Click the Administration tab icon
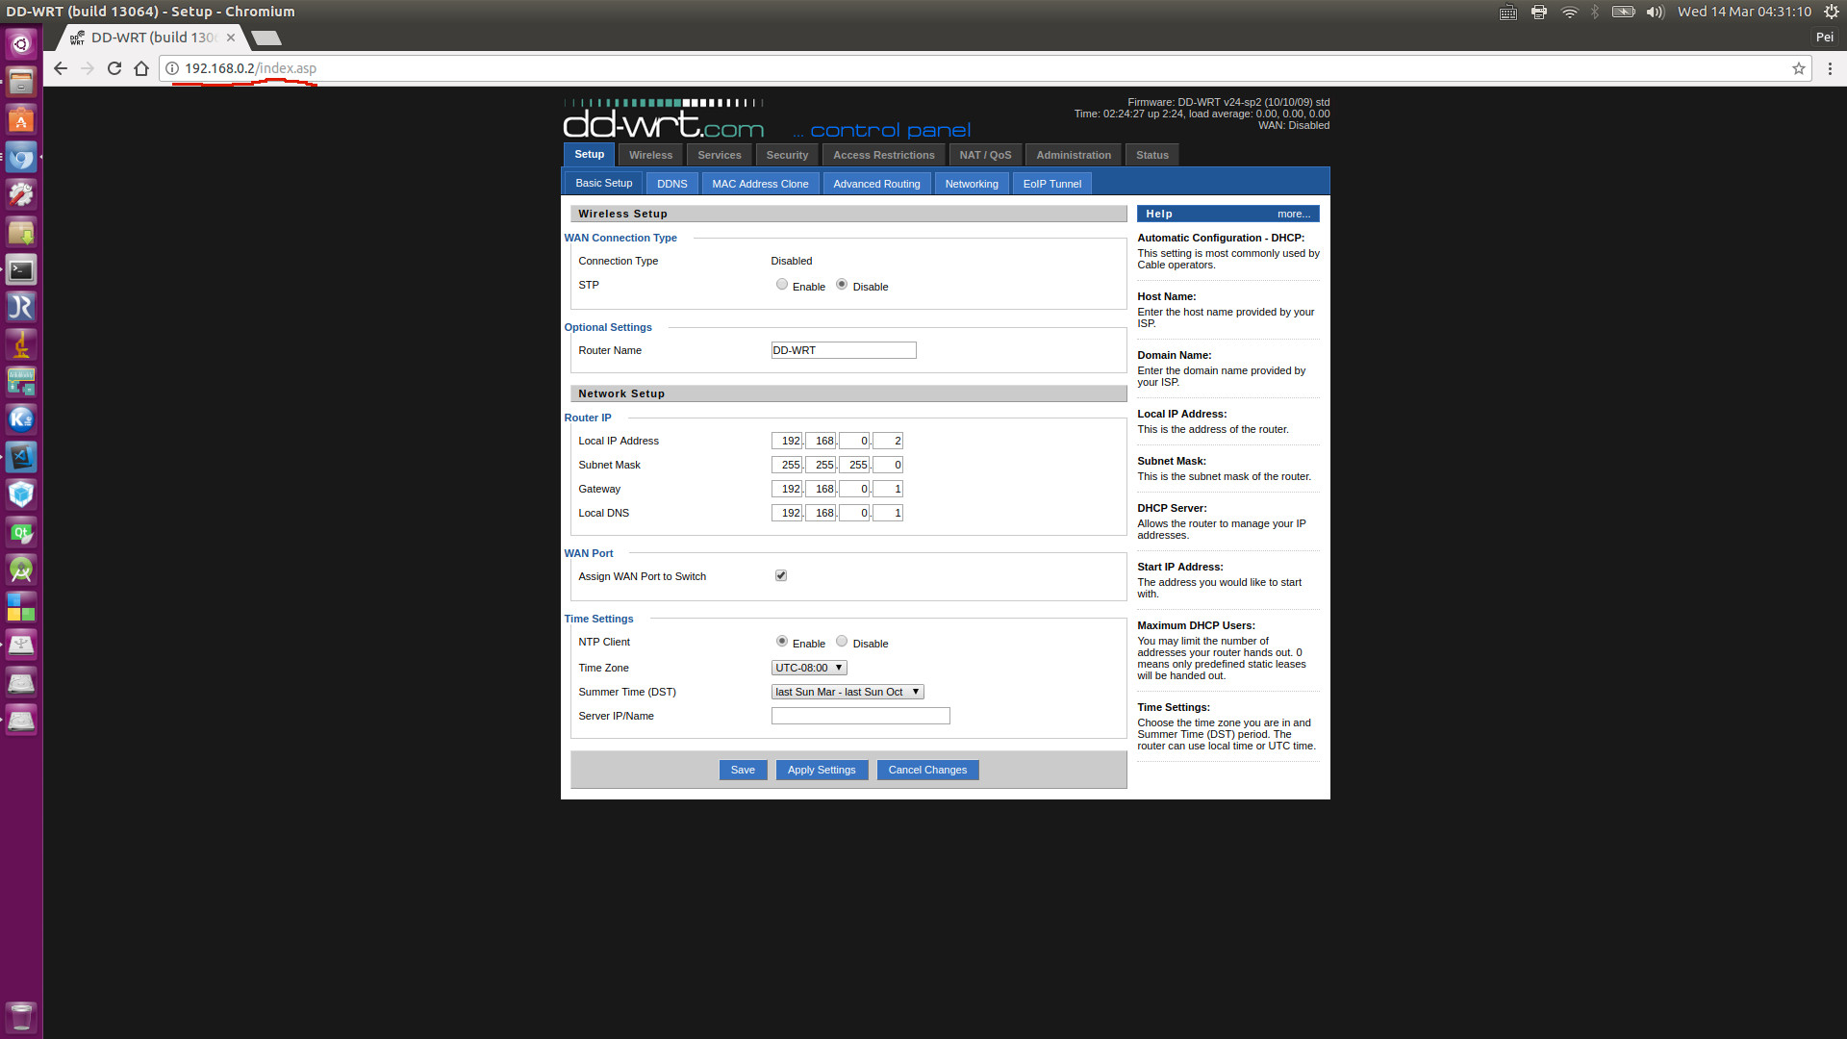This screenshot has height=1039, width=1847. point(1074,154)
